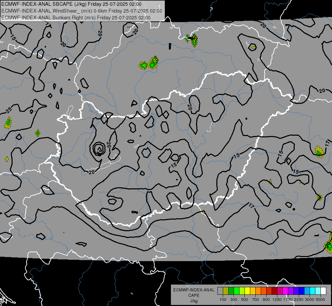The height and width of the screenshot is (306, 332).
Task: Click the WindShear 0-6km title line
Action: tap(81, 11)
